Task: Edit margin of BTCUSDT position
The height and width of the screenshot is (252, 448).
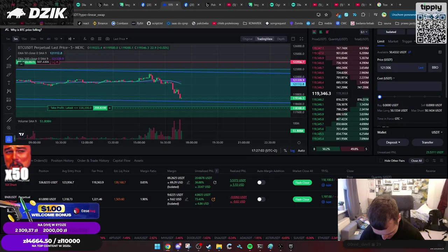Action: 188,182
